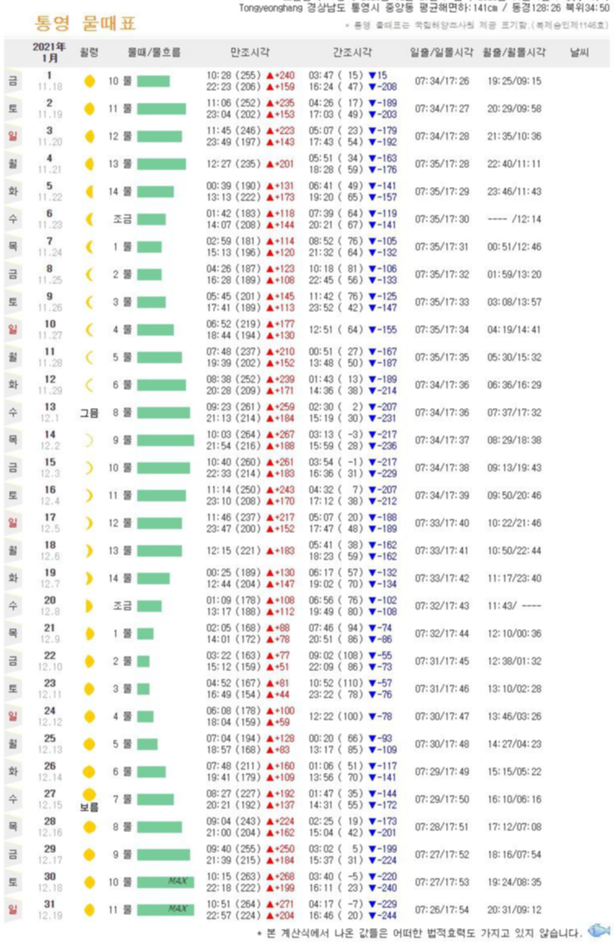Click the moon icon in the January 2 row

pos(89,109)
